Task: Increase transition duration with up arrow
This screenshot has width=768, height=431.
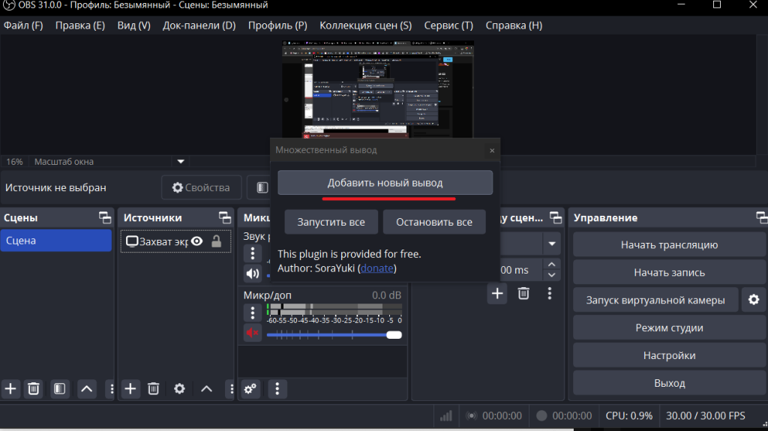Action: [x=552, y=265]
